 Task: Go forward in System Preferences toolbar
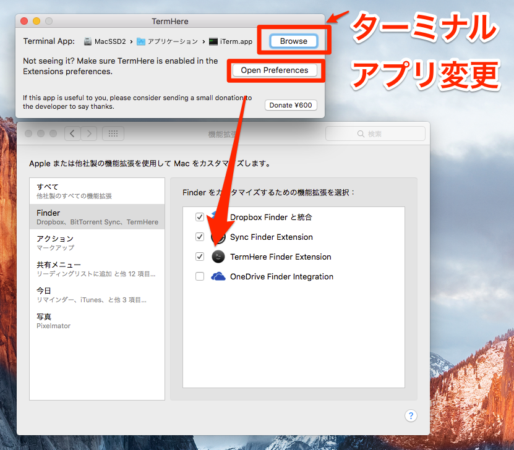89,134
